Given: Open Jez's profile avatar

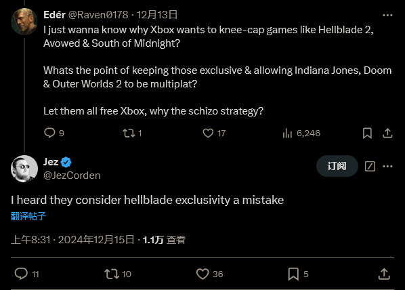Looking at the screenshot, I should 24,169.
